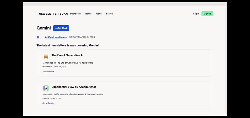Click Published DECEMBER 8, 2023 date
Image resolution: width=250 pixels, height=118 pixels.
pos(54,67)
